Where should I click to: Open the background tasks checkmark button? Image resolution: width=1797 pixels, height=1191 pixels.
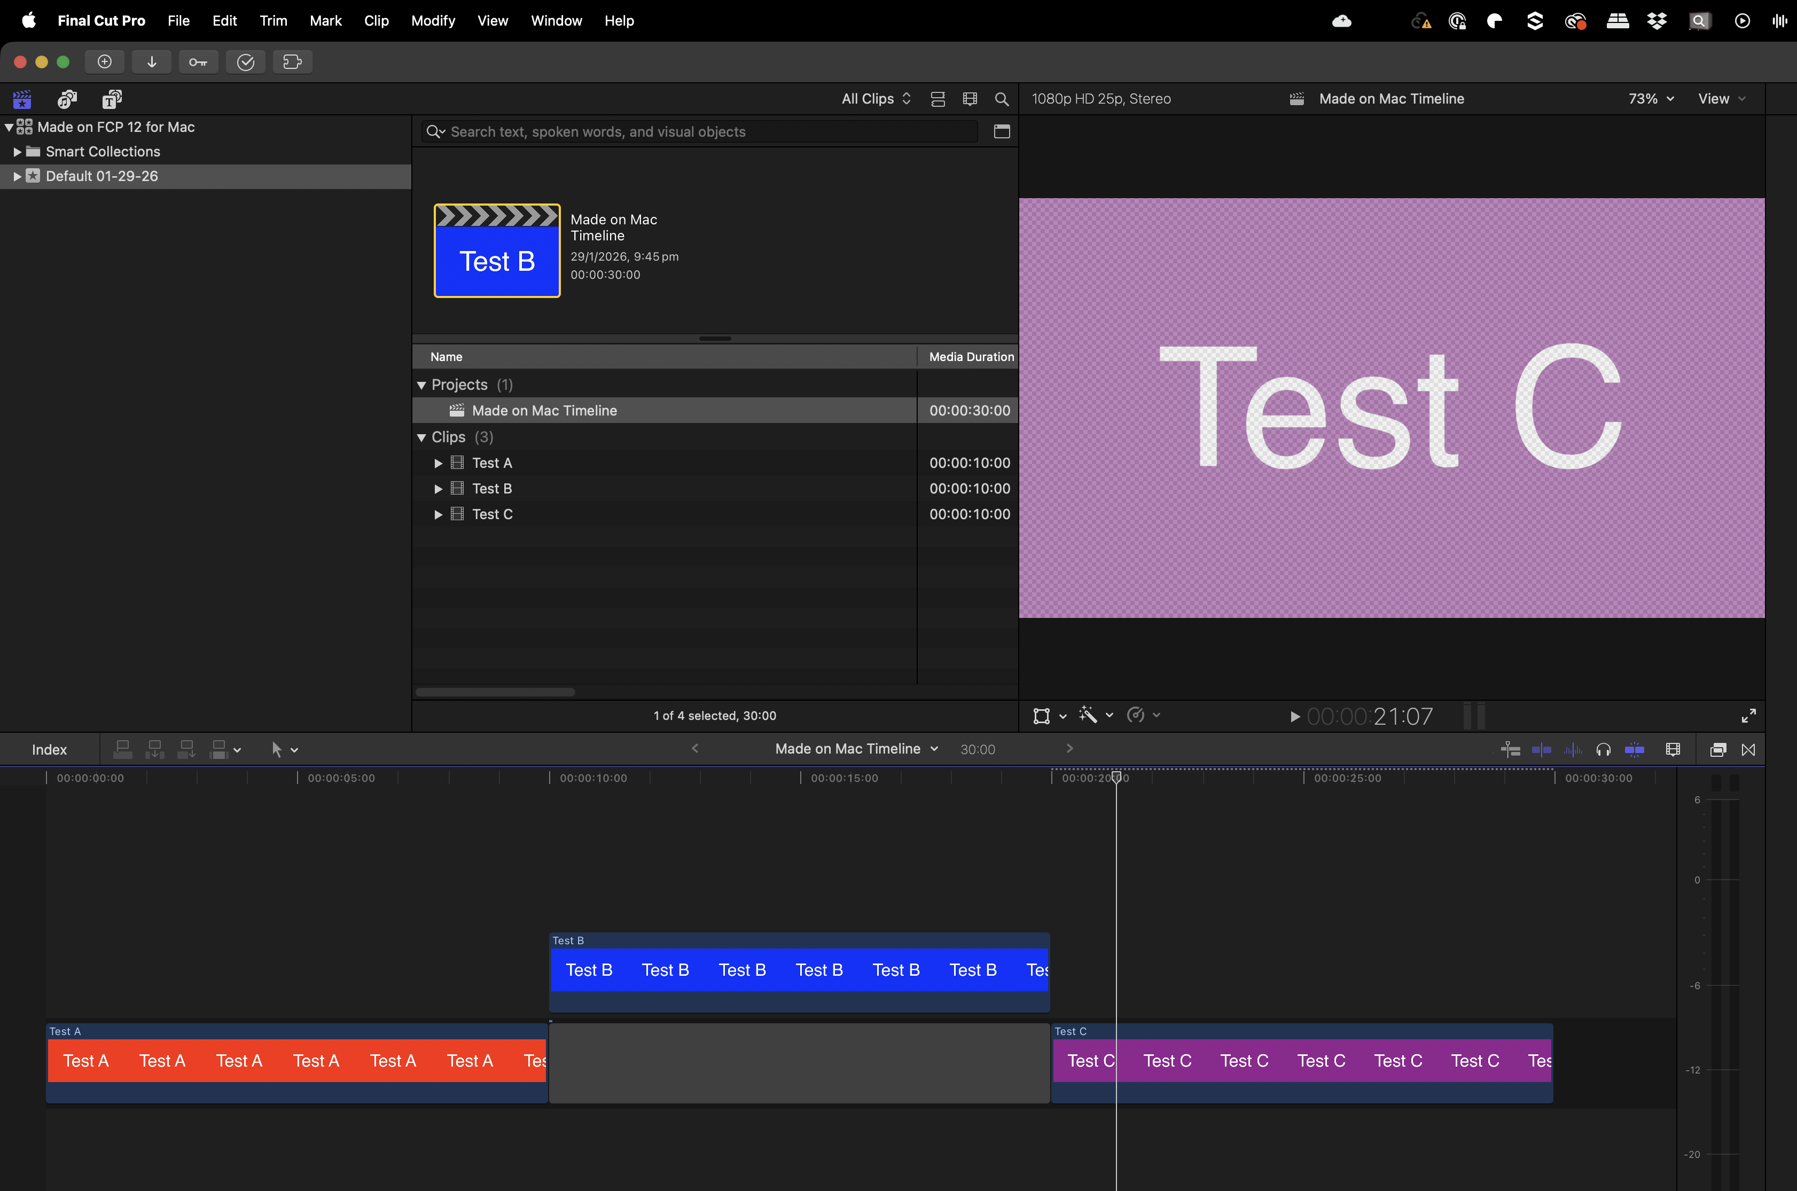245,62
